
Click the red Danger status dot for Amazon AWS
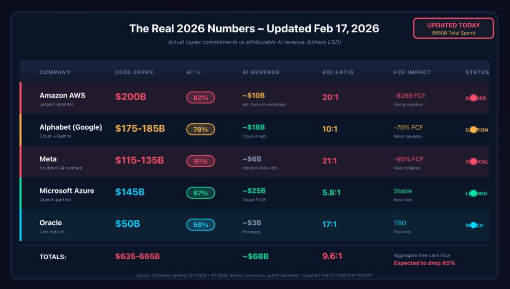(473, 98)
